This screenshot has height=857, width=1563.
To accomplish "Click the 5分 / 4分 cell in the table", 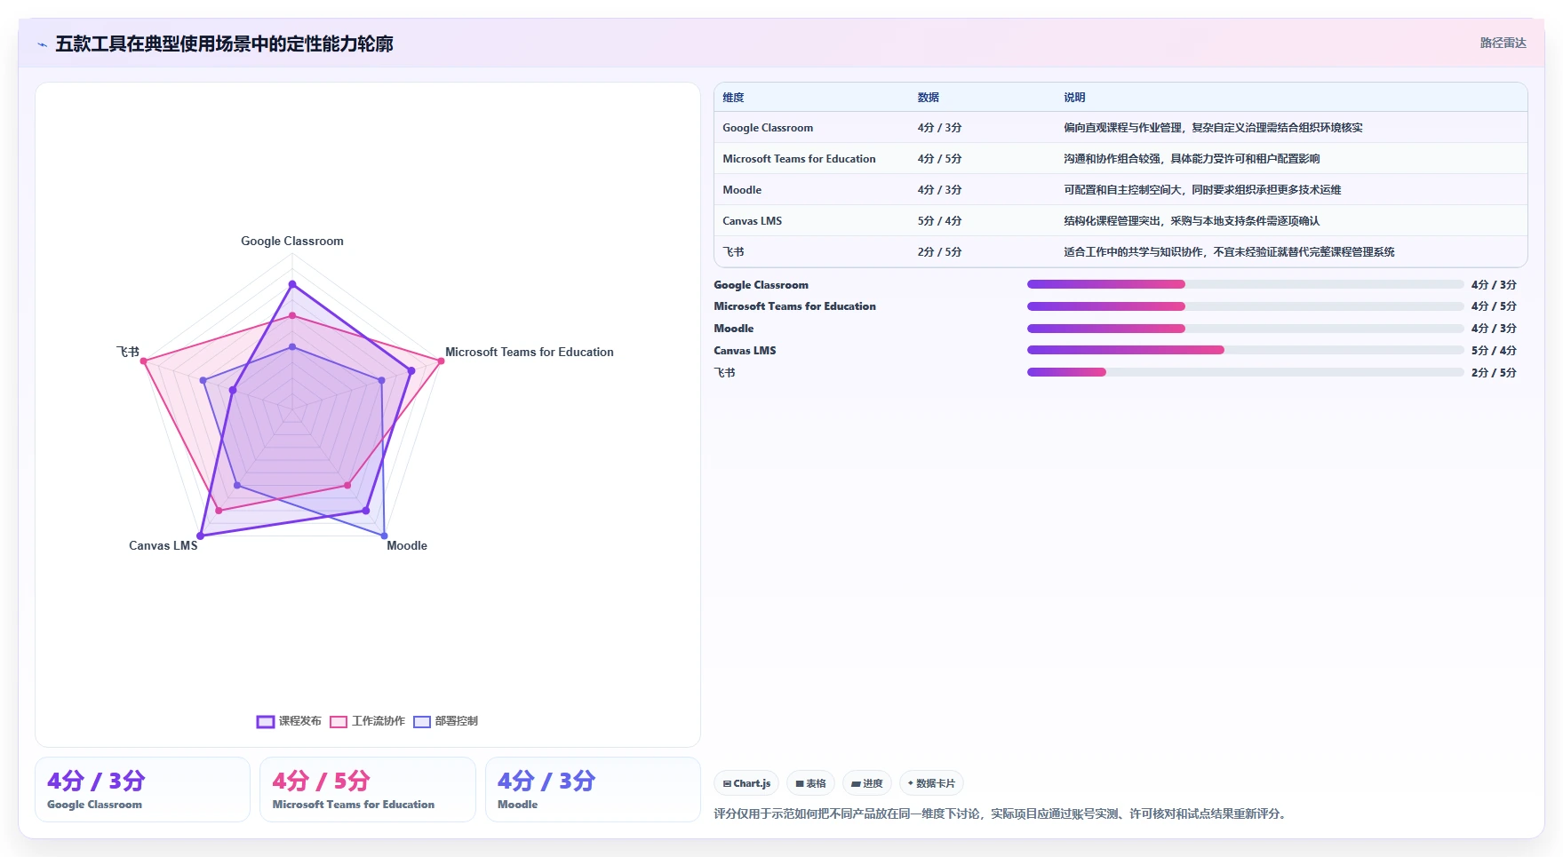I will point(939,221).
